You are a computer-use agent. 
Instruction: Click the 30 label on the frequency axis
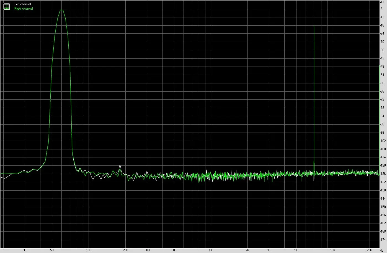(x=25, y=250)
